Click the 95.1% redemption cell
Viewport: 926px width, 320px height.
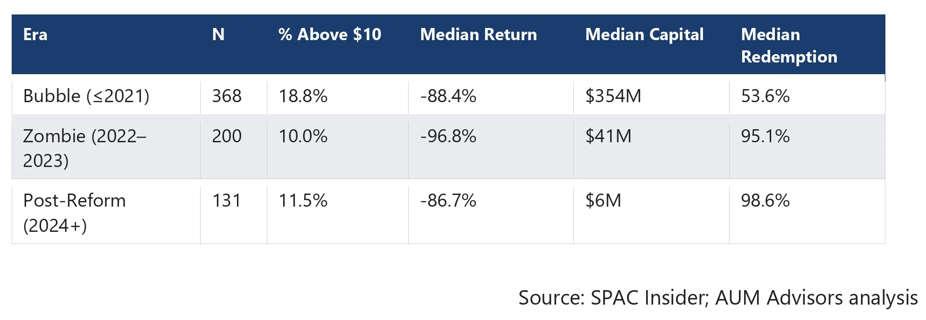[x=766, y=136]
